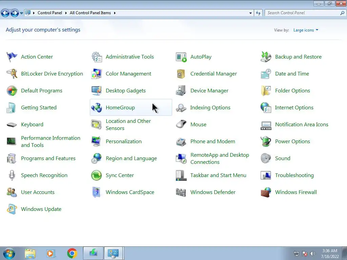The width and height of the screenshot is (347, 260).
Task: Click the Control Panel icon in address bar
Action: [28, 13]
